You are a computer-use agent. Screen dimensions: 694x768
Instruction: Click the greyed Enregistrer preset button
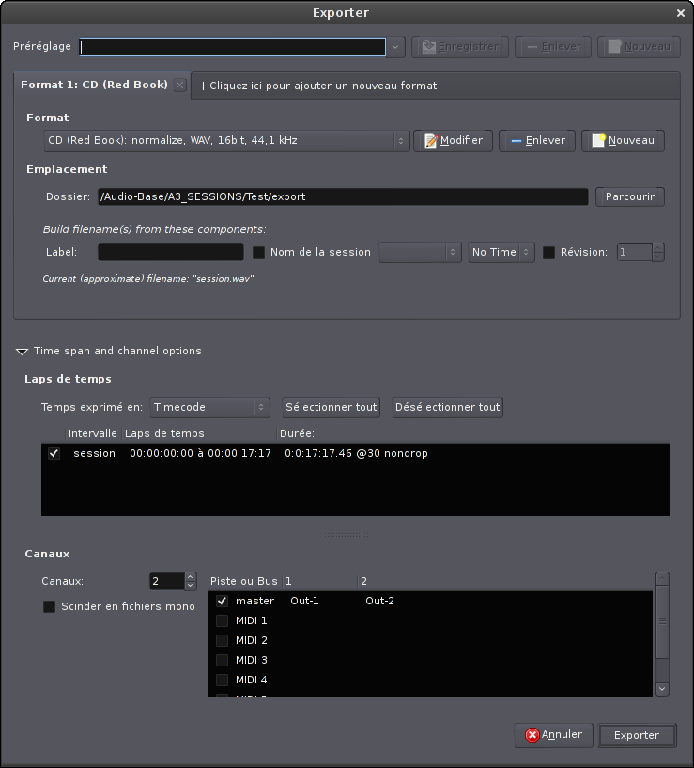click(460, 46)
